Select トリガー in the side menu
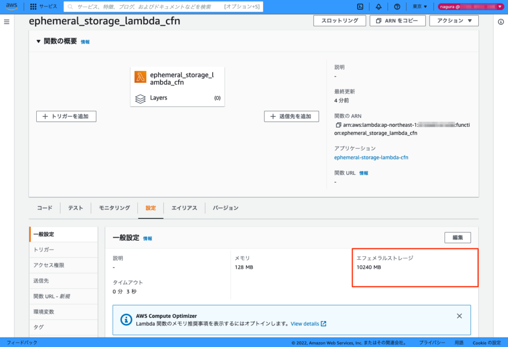The width and height of the screenshot is (508, 347). 63,249
